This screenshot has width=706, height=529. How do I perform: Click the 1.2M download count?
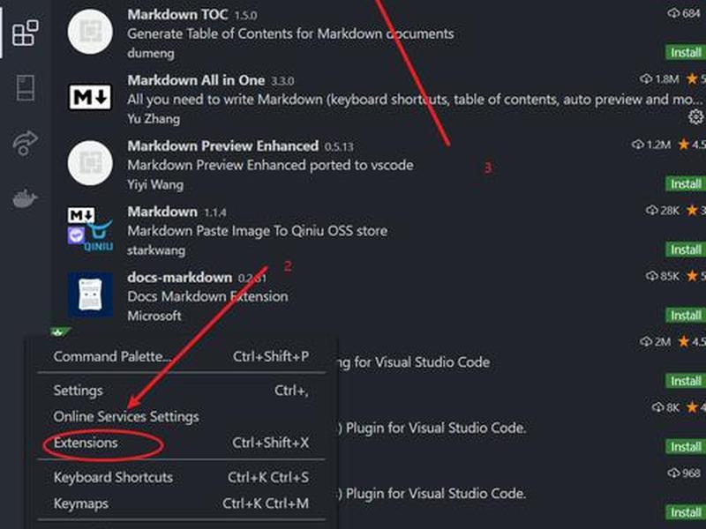(x=651, y=145)
